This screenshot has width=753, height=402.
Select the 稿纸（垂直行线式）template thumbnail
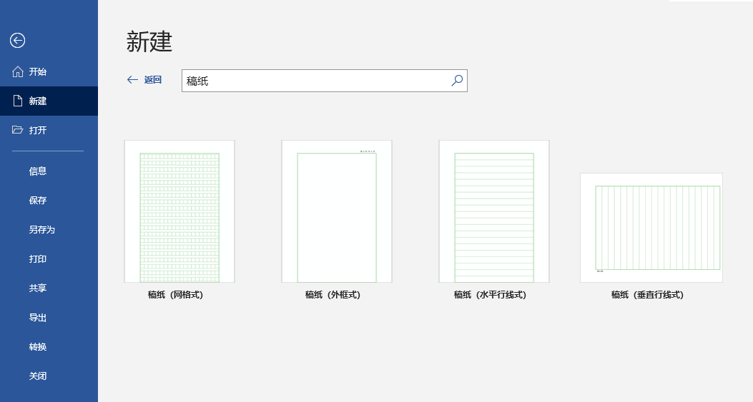coord(651,228)
